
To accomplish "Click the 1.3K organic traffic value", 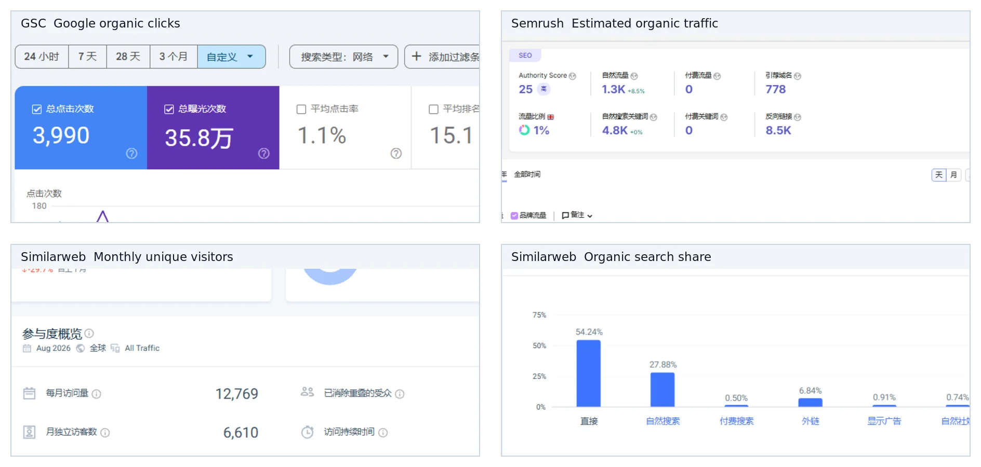I will pos(613,89).
